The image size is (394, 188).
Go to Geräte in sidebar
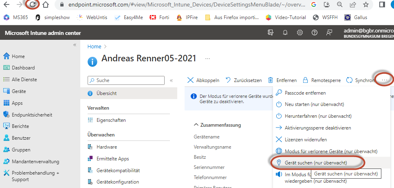pos(19,91)
